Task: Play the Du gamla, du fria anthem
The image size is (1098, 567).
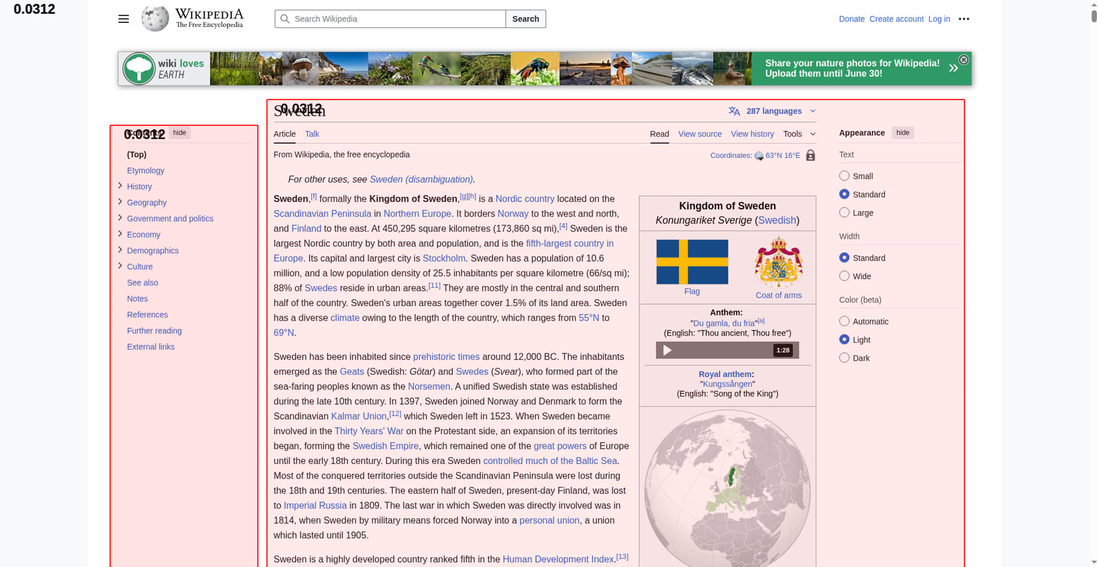Action: click(667, 350)
